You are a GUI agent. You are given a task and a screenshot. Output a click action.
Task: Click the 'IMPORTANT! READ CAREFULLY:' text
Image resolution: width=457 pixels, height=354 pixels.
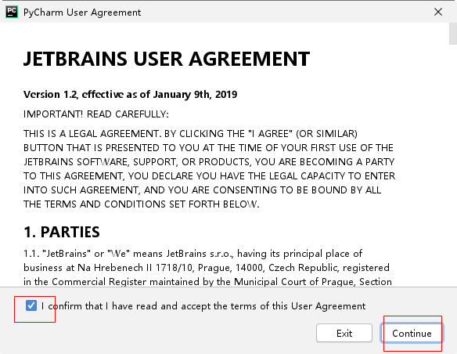tap(96, 114)
